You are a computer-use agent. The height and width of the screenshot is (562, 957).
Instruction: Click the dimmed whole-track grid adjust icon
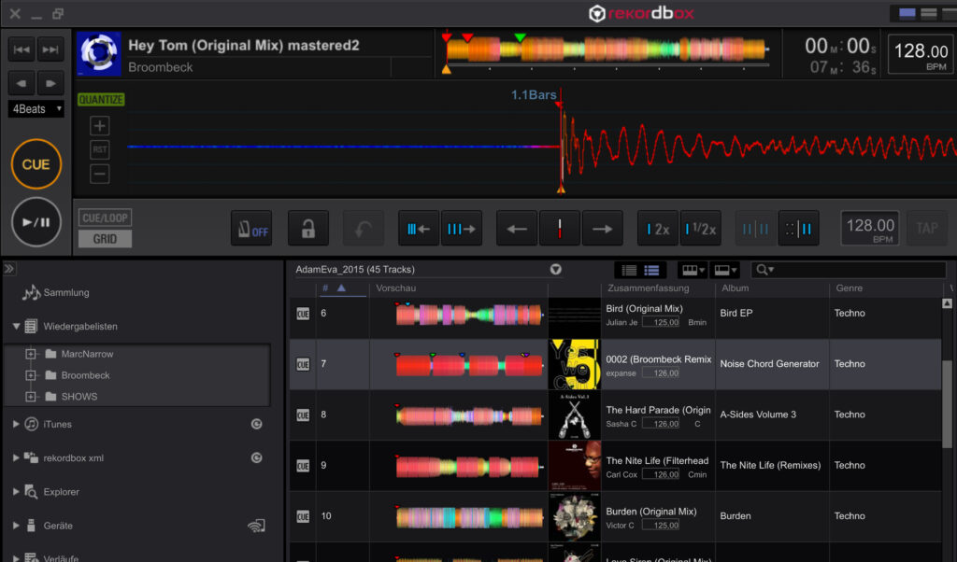click(755, 229)
